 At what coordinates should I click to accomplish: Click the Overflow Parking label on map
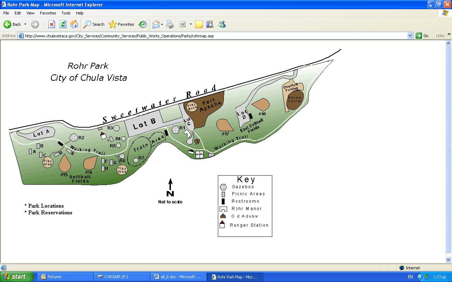pyautogui.click(x=291, y=87)
